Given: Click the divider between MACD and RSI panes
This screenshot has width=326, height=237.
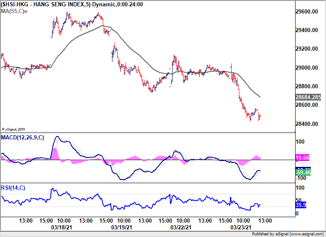Looking at the screenshot, I should tap(147, 183).
